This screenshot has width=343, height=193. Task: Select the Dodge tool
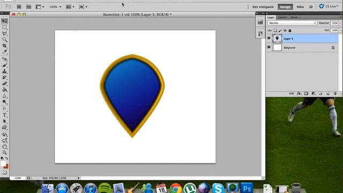pyautogui.click(x=5, y=102)
